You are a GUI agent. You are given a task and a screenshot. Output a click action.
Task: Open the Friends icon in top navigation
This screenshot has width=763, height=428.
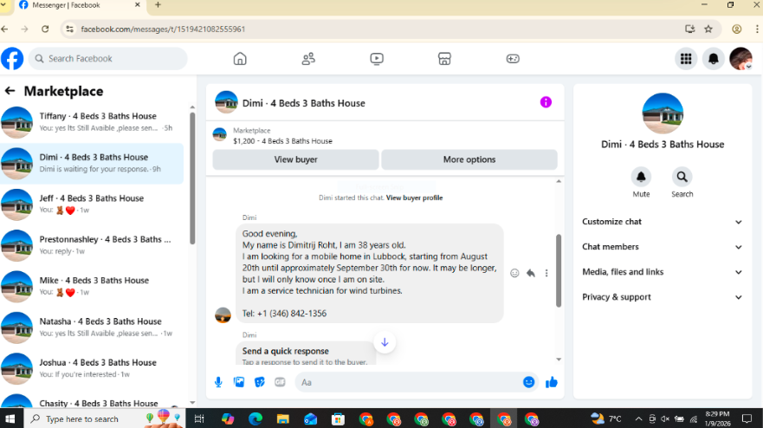pos(308,59)
